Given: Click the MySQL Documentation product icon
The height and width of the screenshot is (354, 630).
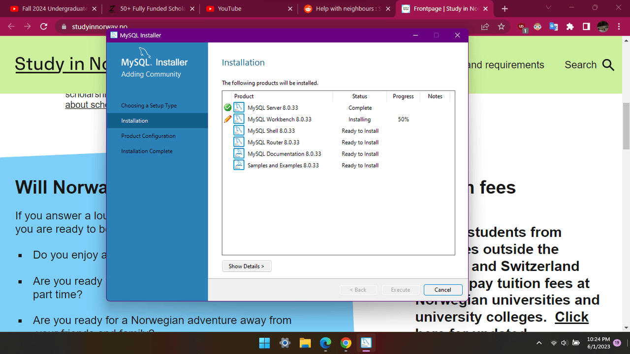Looking at the screenshot, I should (239, 154).
